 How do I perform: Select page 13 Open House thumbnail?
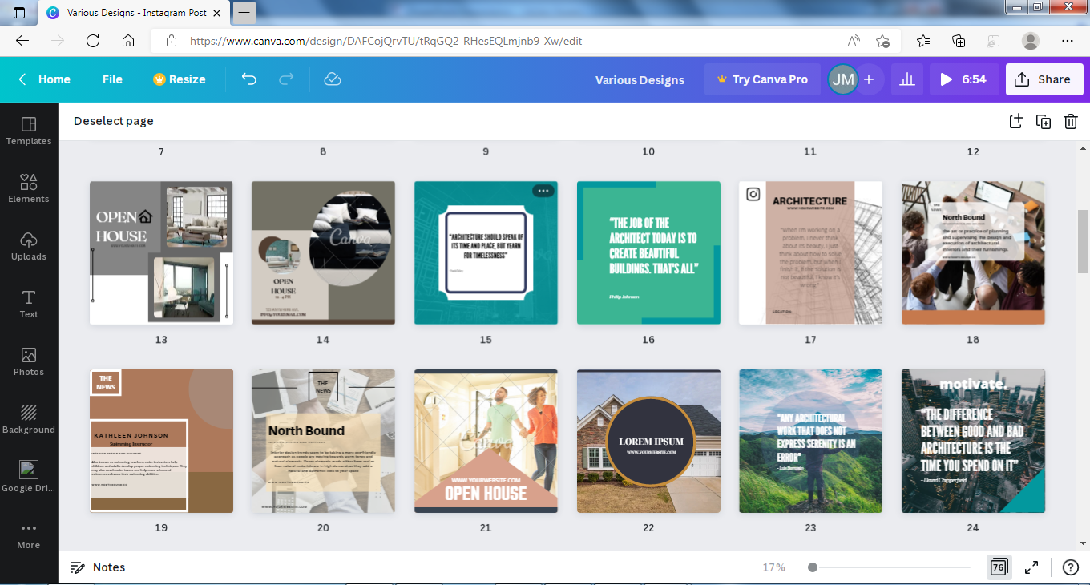pos(161,252)
